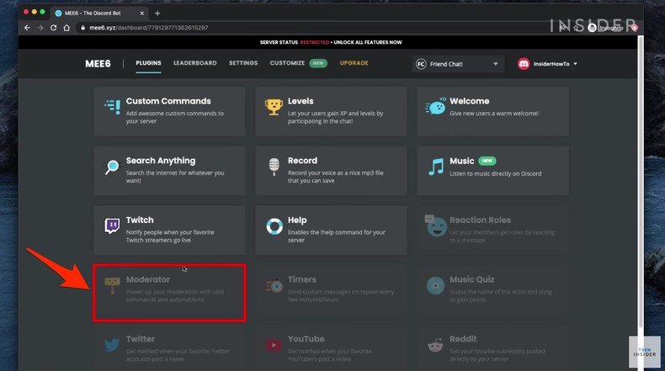665x371 pixels.
Task: Click the Welcome speech bubble icon
Action: point(435,107)
